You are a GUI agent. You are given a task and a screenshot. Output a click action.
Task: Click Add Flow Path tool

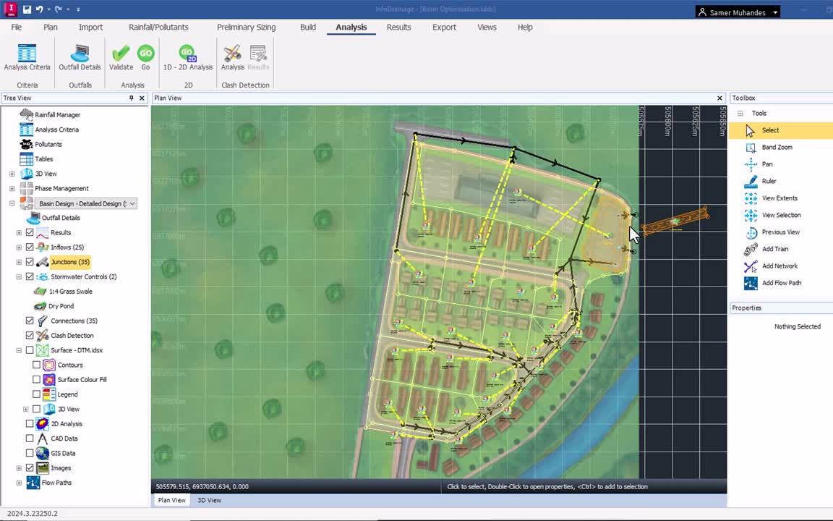[x=781, y=283]
